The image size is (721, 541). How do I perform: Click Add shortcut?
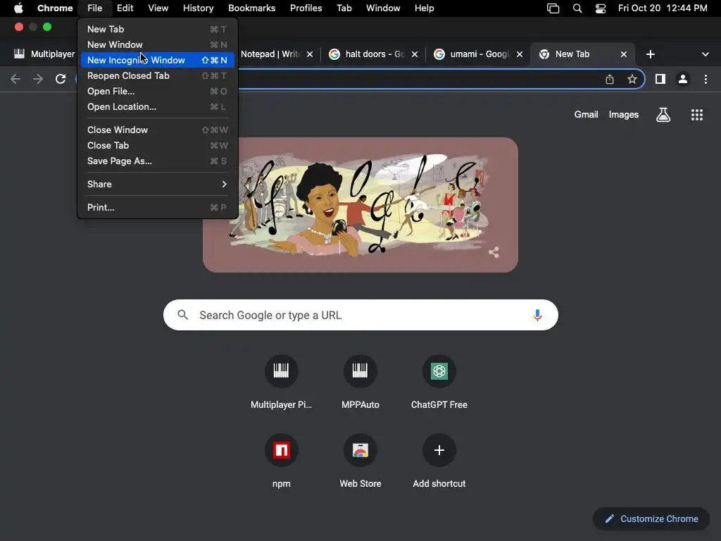[x=439, y=461]
